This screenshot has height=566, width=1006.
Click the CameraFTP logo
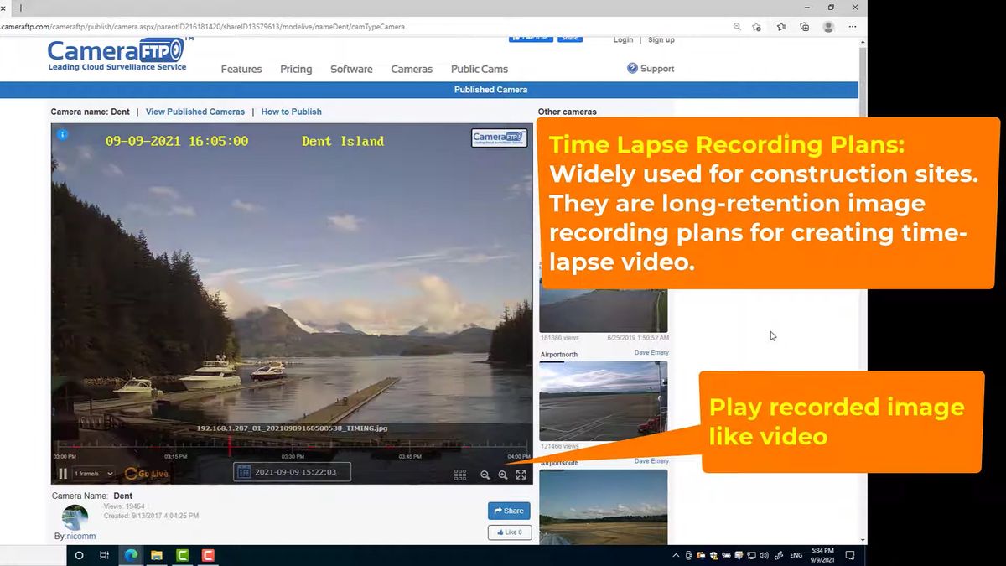tap(117, 54)
